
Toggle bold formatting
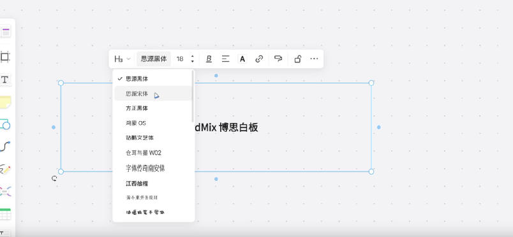pos(209,59)
